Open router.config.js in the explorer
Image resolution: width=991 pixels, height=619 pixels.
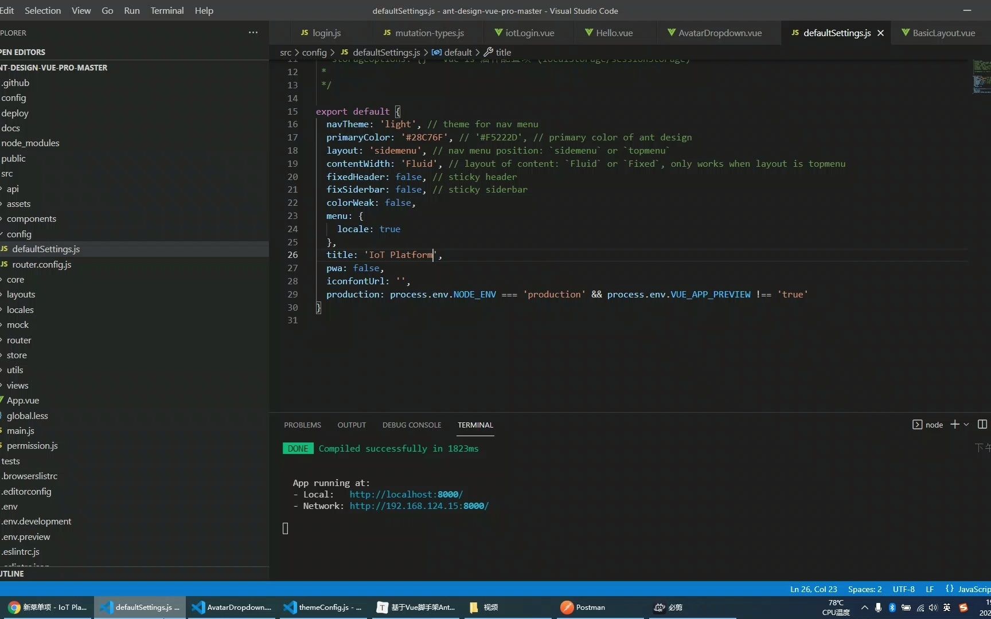pyautogui.click(x=134, y=264)
